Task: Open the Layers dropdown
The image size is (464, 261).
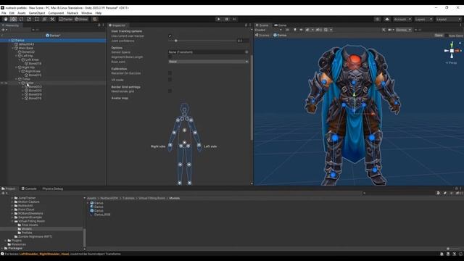Action: (423, 20)
